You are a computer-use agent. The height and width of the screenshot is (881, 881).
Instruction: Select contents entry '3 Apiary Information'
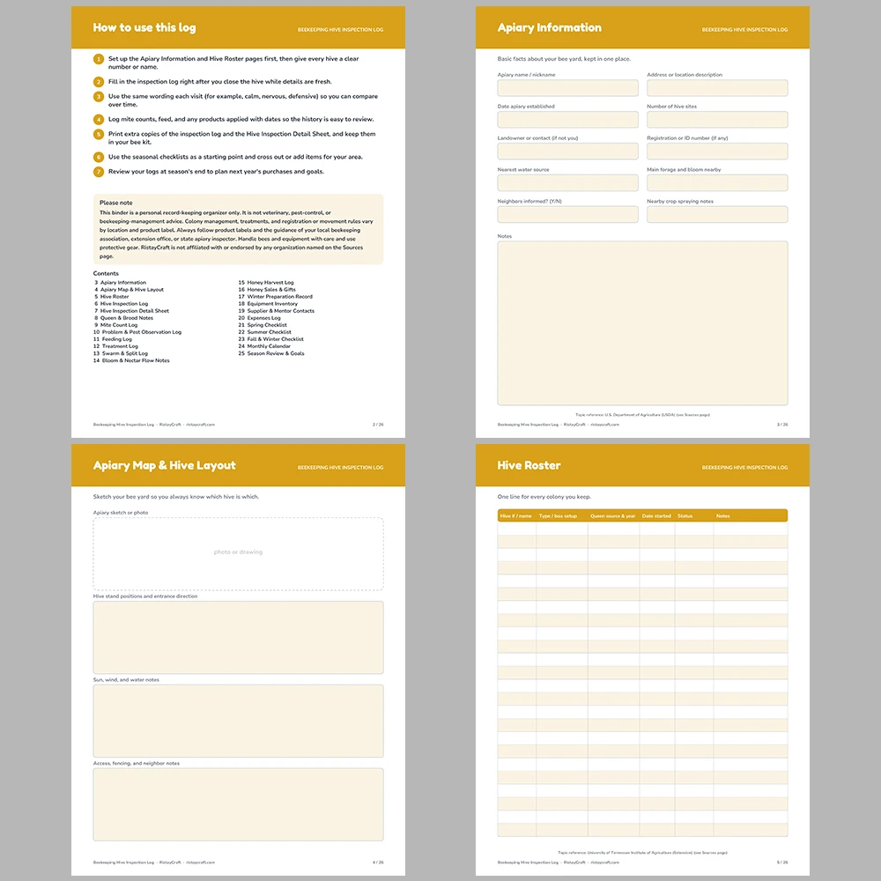point(120,283)
